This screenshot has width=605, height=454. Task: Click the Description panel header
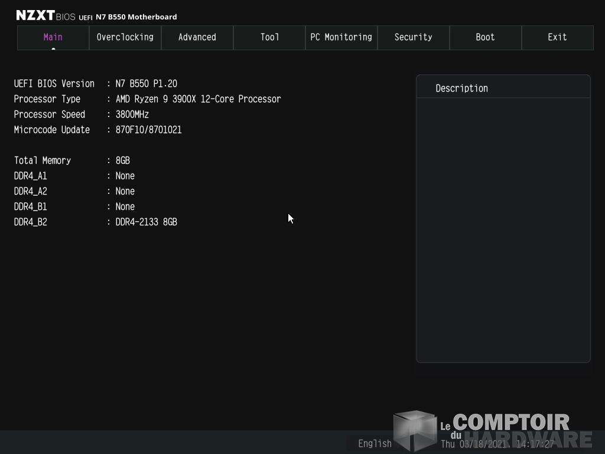click(461, 88)
